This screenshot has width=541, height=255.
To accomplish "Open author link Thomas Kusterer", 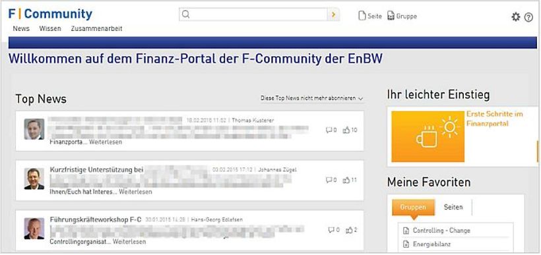I will point(253,121).
